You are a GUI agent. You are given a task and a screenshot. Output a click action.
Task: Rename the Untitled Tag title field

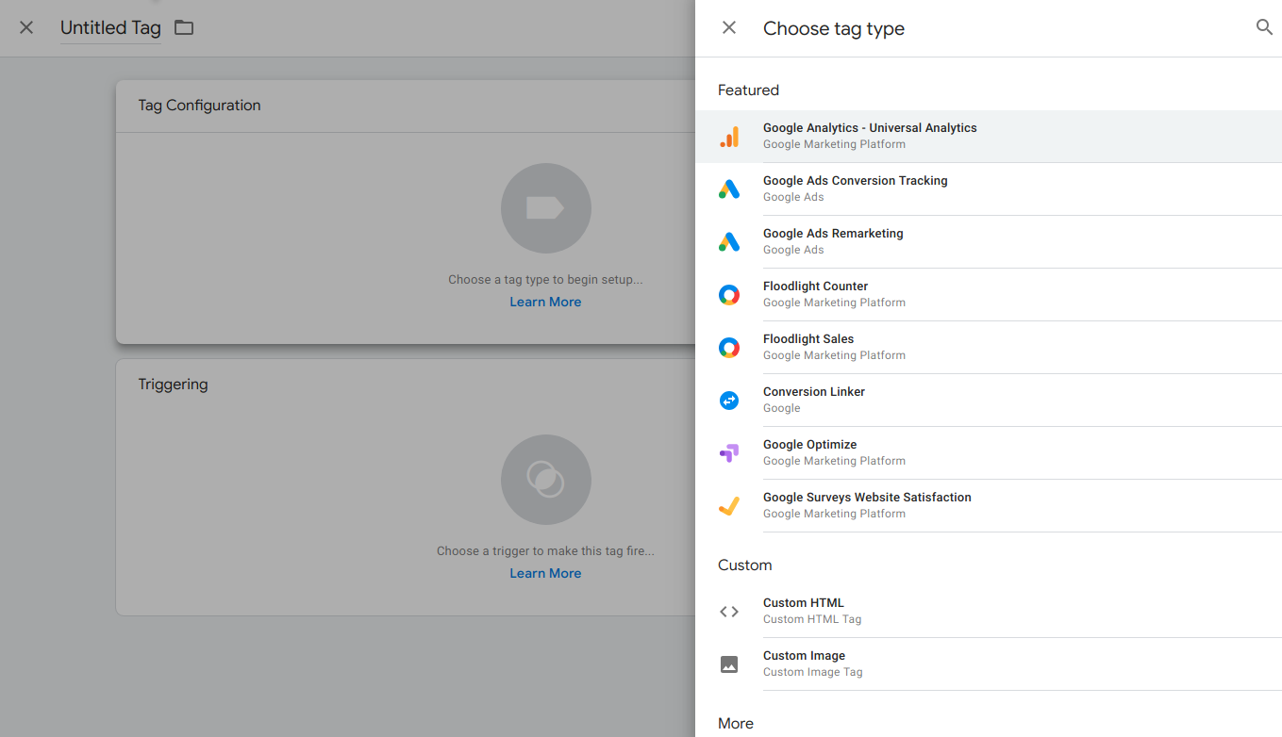pos(110,28)
